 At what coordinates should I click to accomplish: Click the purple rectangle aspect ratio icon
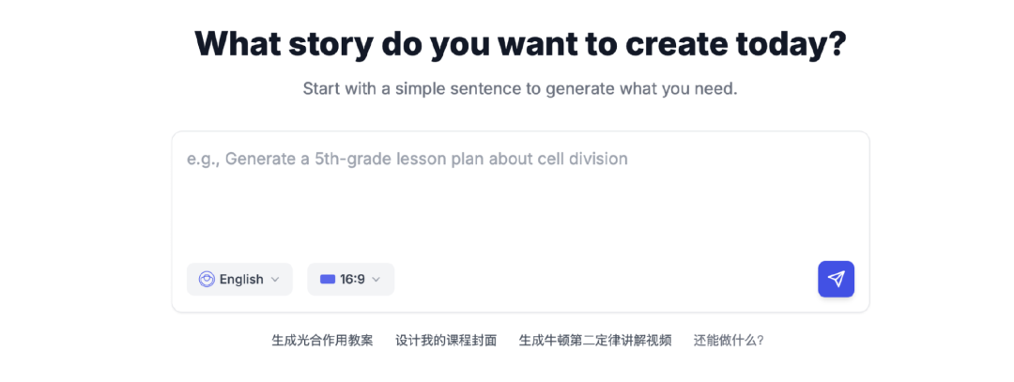click(x=328, y=279)
